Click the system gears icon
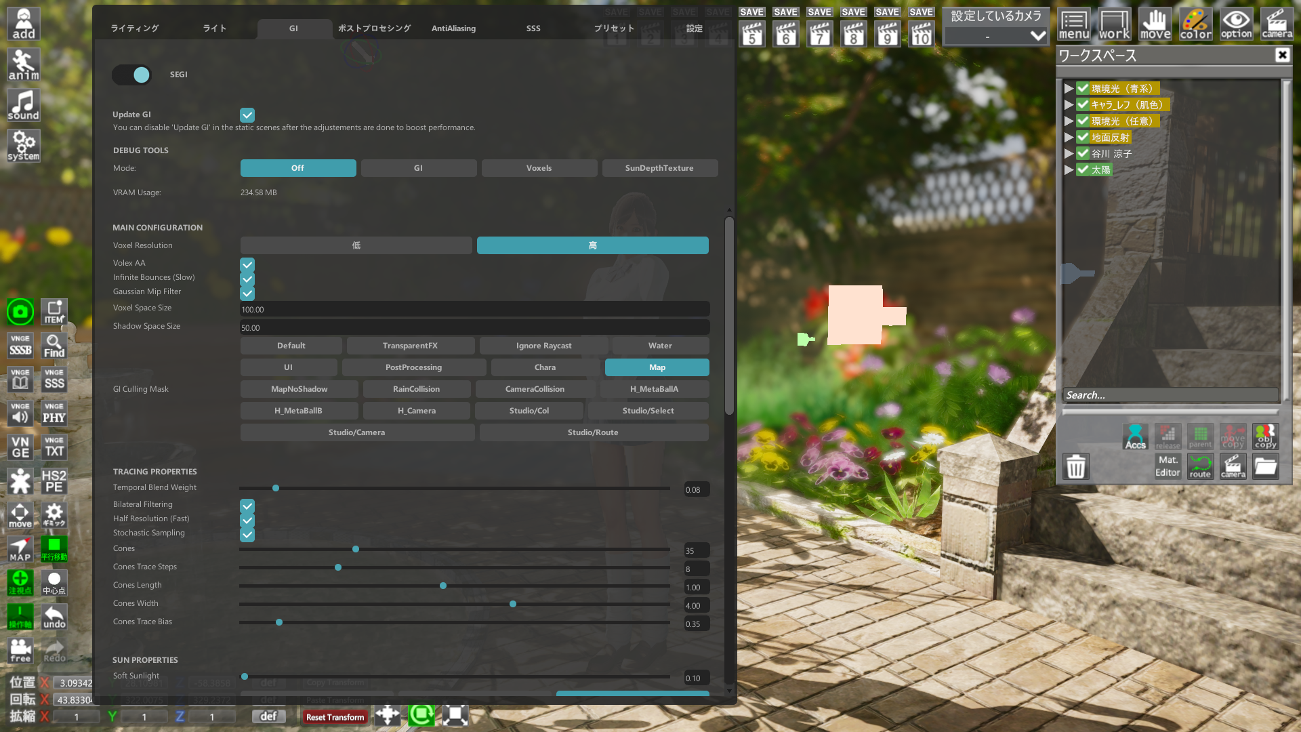The width and height of the screenshot is (1301, 732). click(24, 146)
